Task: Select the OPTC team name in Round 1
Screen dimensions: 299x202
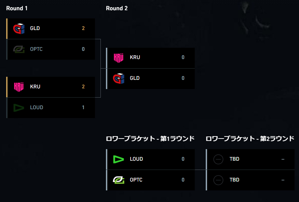Action: (36, 49)
